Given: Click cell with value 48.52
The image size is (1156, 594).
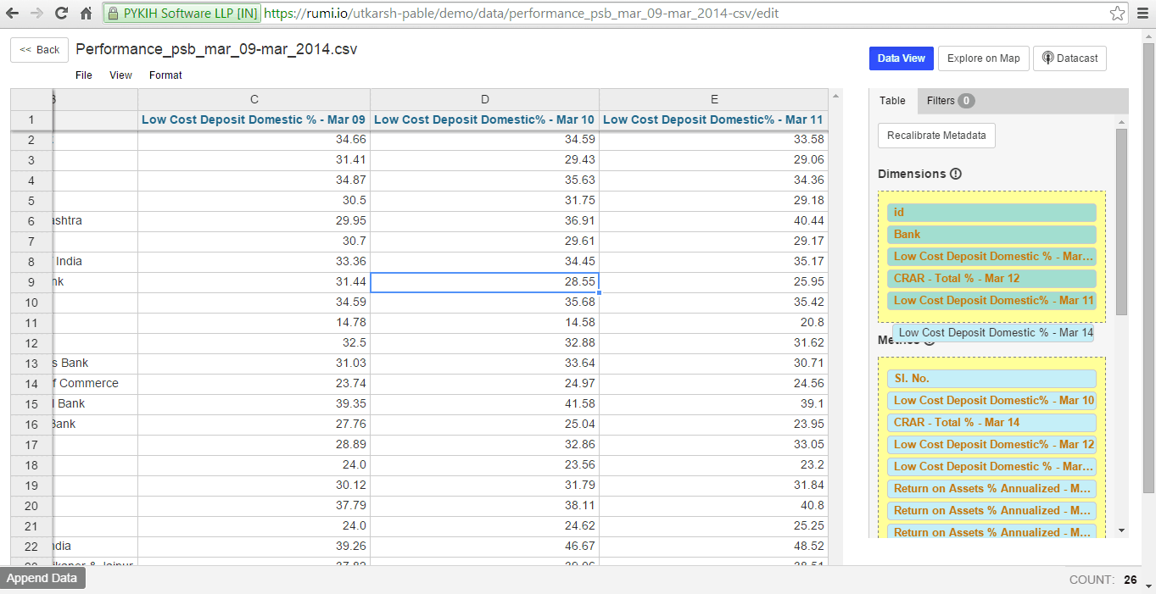Looking at the screenshot, I should click(713, 547).
